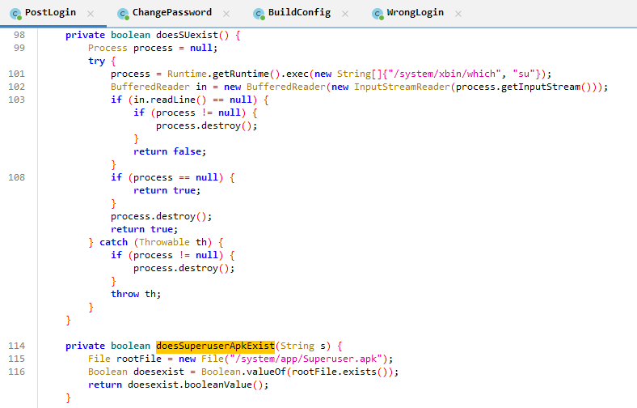Close the PostLogin tab
Screen dimensions: 637x408
coord(91,14)
